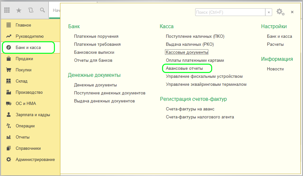303x176 pixels.
Task: Open Кассовые документы link
Action: pyautogui.click(x=187, y=52)
